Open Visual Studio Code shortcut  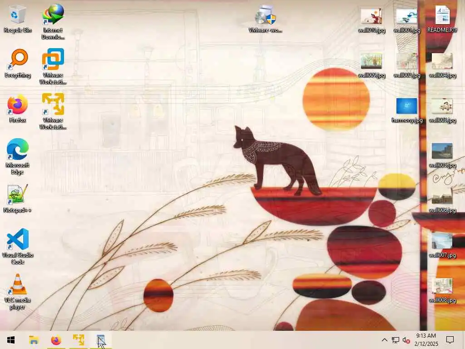coord(18,246)
